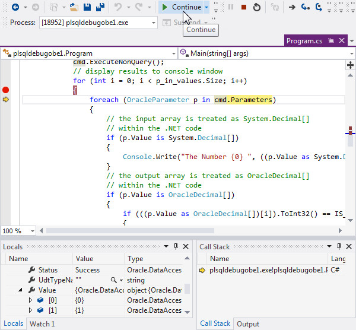Screen dimensions: 356x330
Task: Collapse the Value row in Locals
Action: click(20, 290)
